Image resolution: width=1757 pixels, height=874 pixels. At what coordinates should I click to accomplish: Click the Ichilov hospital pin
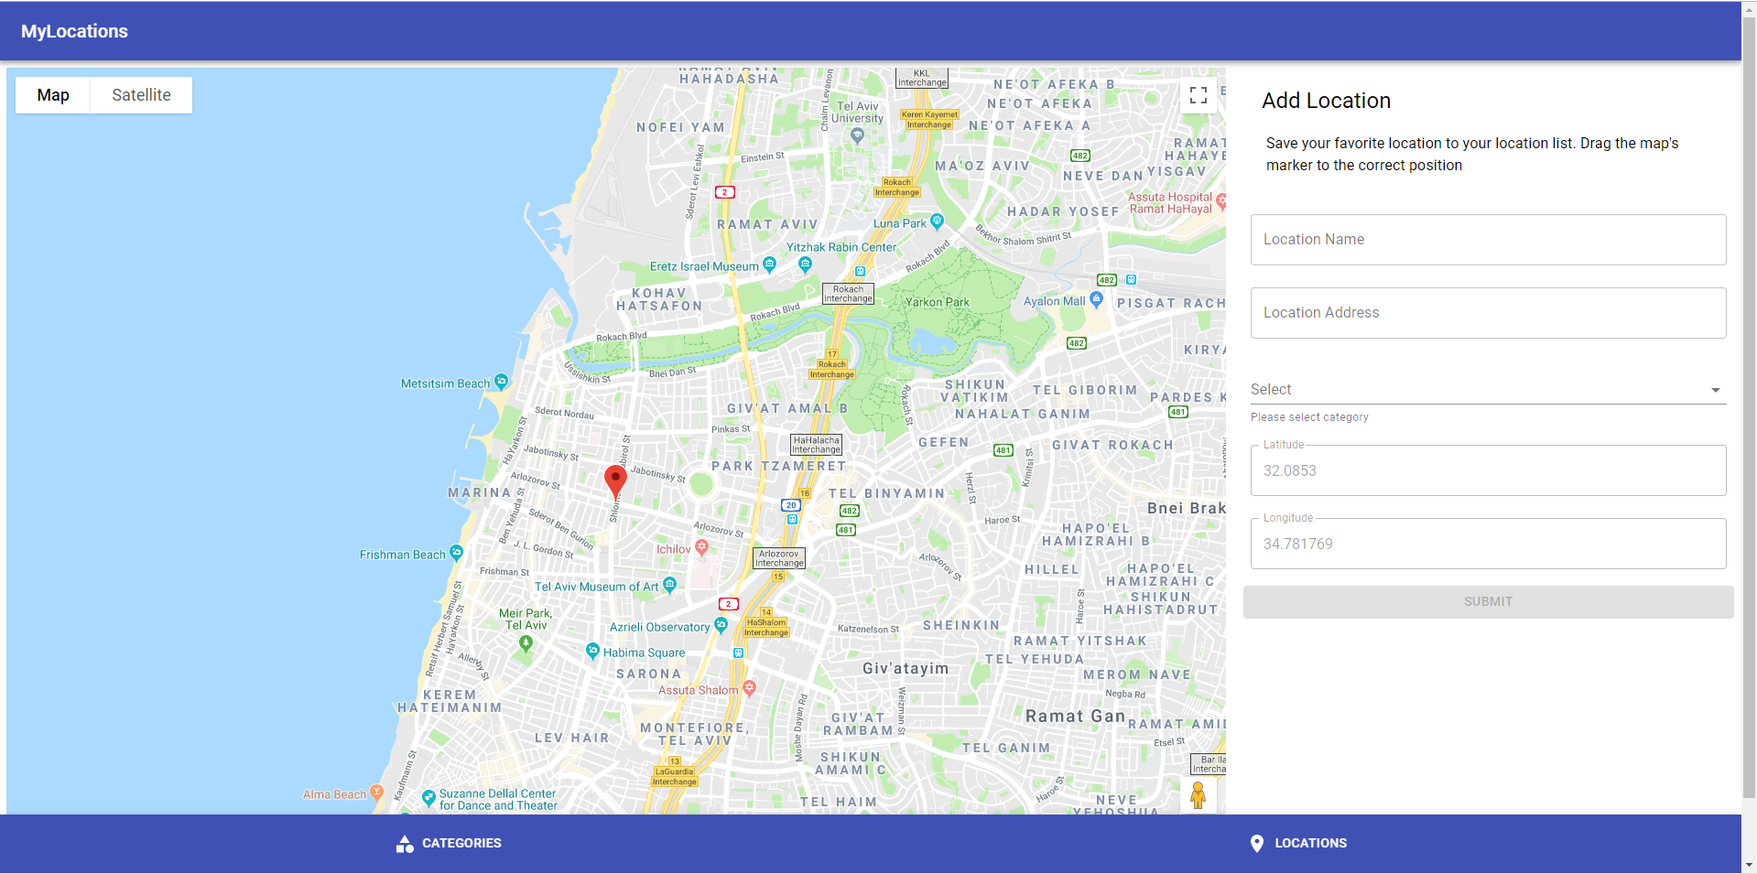(701, 547)
